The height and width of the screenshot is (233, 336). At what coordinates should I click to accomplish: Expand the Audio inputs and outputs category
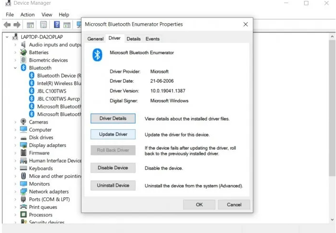(15, 45)
